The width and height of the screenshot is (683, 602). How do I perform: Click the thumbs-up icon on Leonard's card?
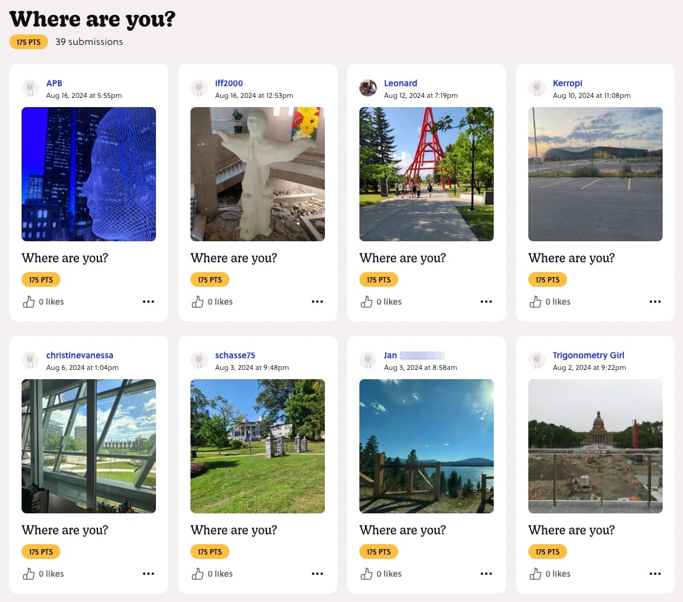click(x=366, y=302)
